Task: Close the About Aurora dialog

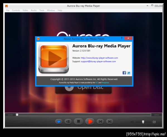Action: click(x=128, y=38)
